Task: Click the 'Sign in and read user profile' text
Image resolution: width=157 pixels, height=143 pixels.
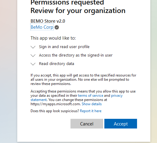Action: click(64, 47)
